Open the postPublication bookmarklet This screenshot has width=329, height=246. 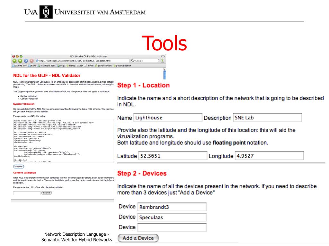[x=122, y=66]
